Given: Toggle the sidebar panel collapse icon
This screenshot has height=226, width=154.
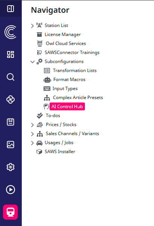Looking at the screenshot, I should pyautogui.click(x=11, y=9).
